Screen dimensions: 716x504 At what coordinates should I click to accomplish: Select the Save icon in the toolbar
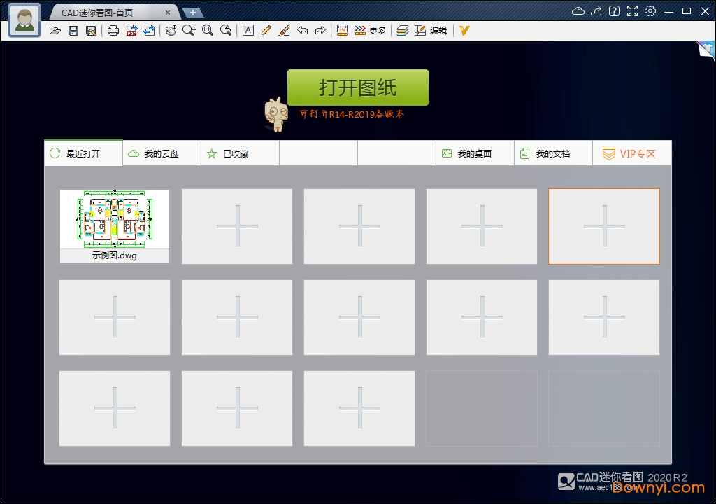tap(73, 30)
